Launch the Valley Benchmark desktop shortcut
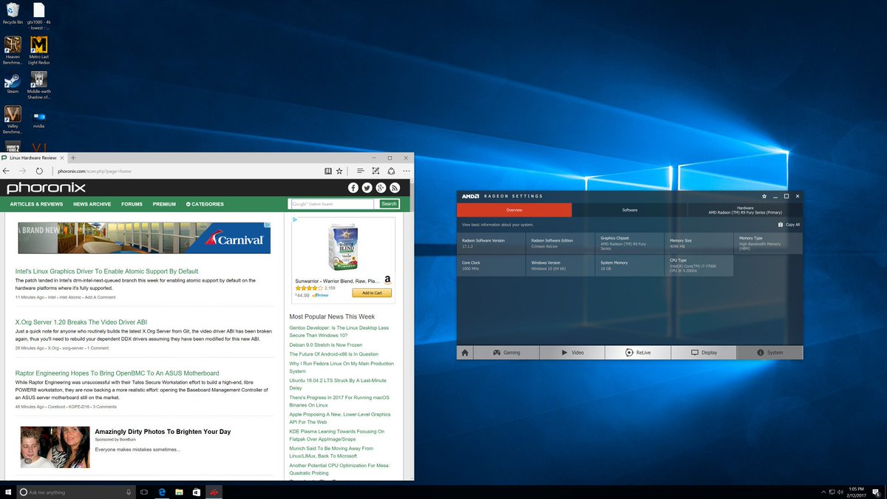887x499 pixels. [13, 119]
